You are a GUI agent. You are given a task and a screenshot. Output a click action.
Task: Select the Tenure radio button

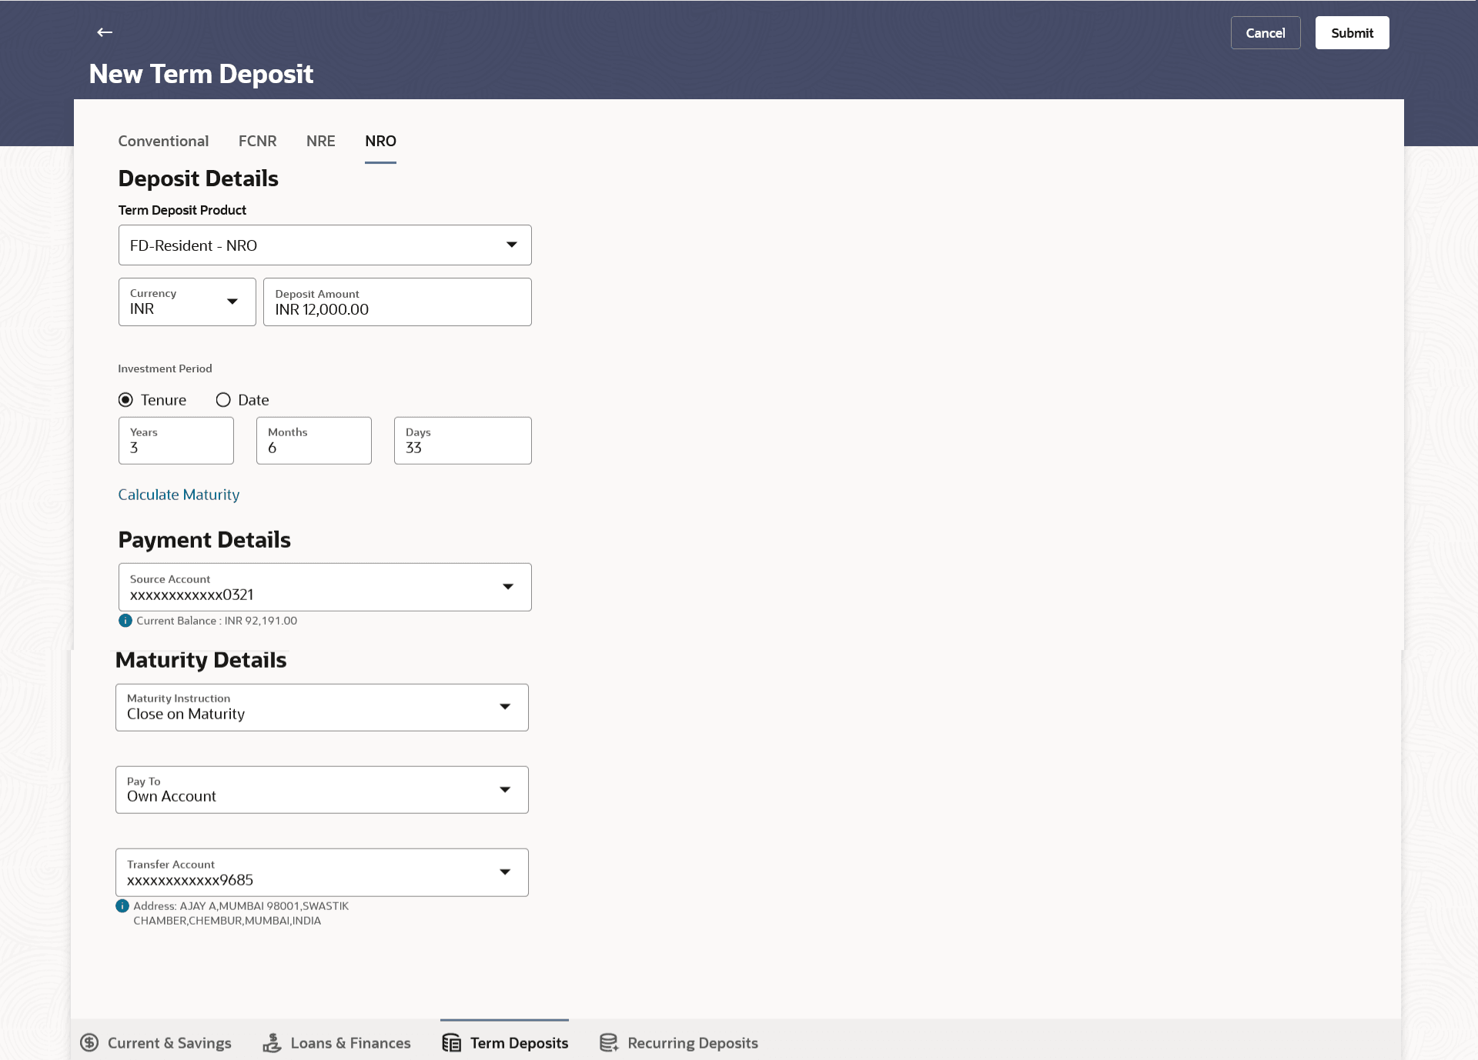coord(125,400)
